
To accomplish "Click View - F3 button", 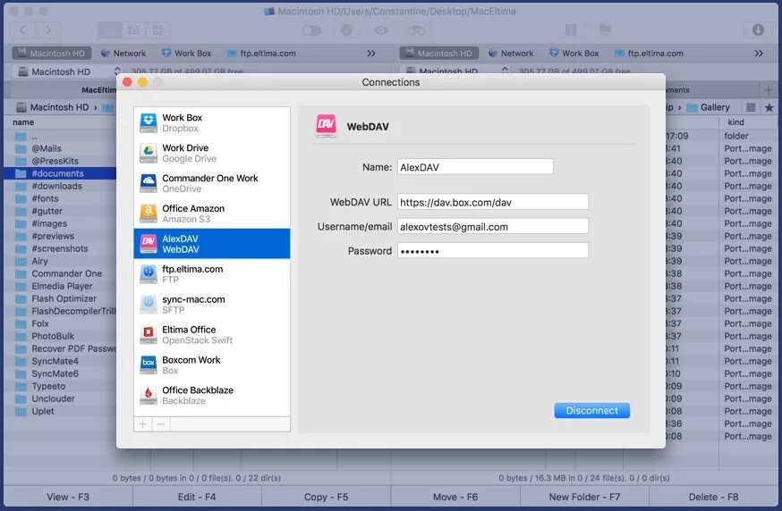I will pos(68,497).
